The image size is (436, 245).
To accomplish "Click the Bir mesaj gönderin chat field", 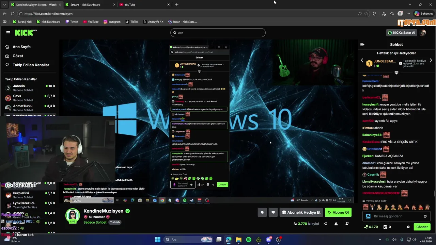I will pyautogui.click(x=396, y=216).
